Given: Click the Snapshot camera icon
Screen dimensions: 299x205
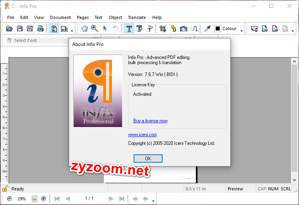Looking at the screenshot, I should pyautogui.click(x=184, y=28).
